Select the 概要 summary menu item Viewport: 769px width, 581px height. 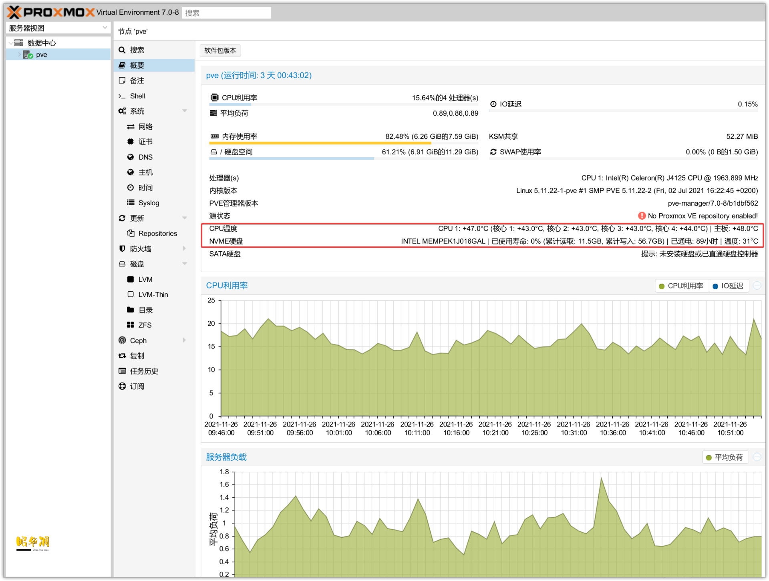137,65
